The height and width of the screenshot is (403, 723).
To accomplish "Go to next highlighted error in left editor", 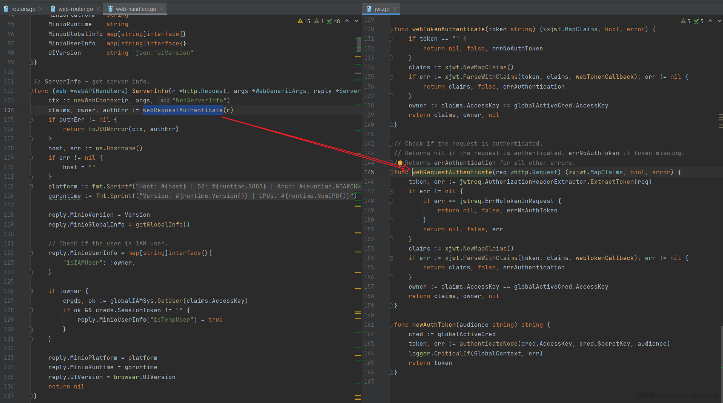I will [356, 21].
